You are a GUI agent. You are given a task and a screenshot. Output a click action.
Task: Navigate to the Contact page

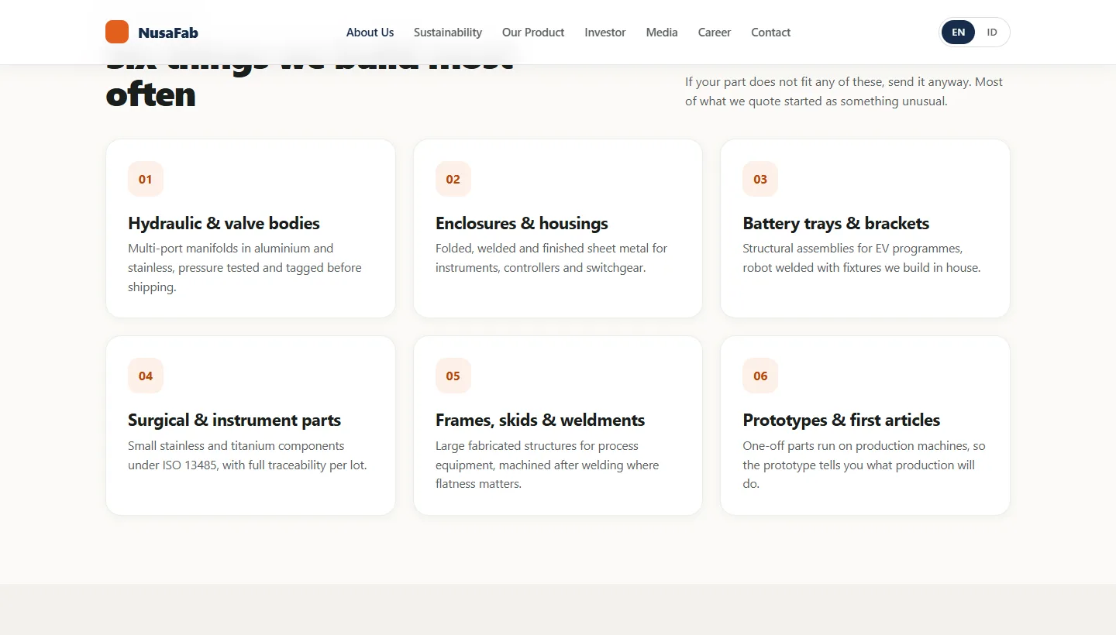[x=771, y=33]
